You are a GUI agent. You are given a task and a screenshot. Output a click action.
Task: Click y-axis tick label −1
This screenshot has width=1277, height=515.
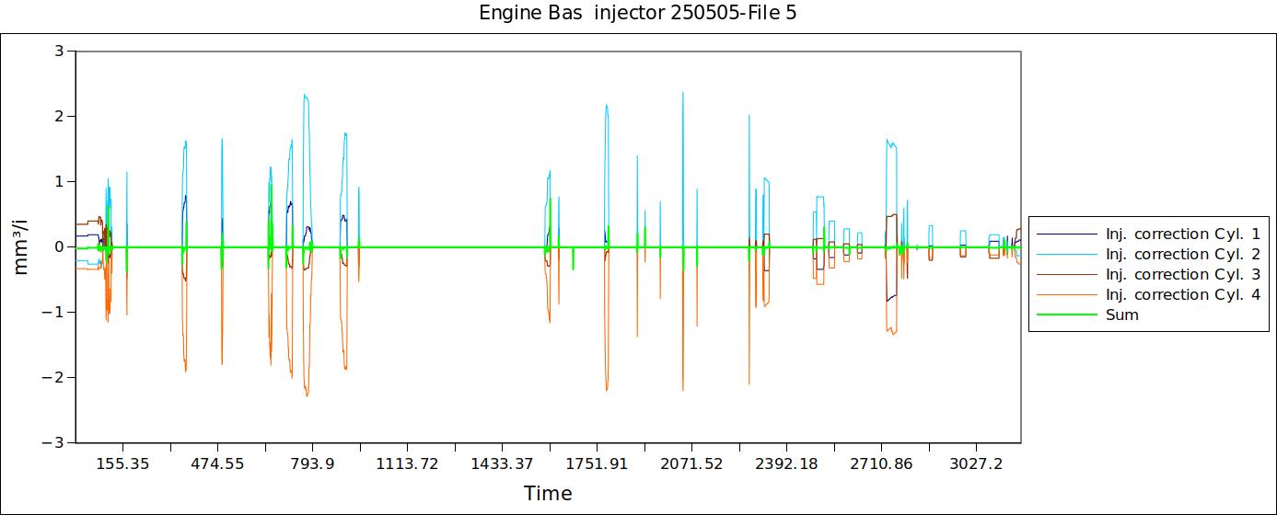52,312
